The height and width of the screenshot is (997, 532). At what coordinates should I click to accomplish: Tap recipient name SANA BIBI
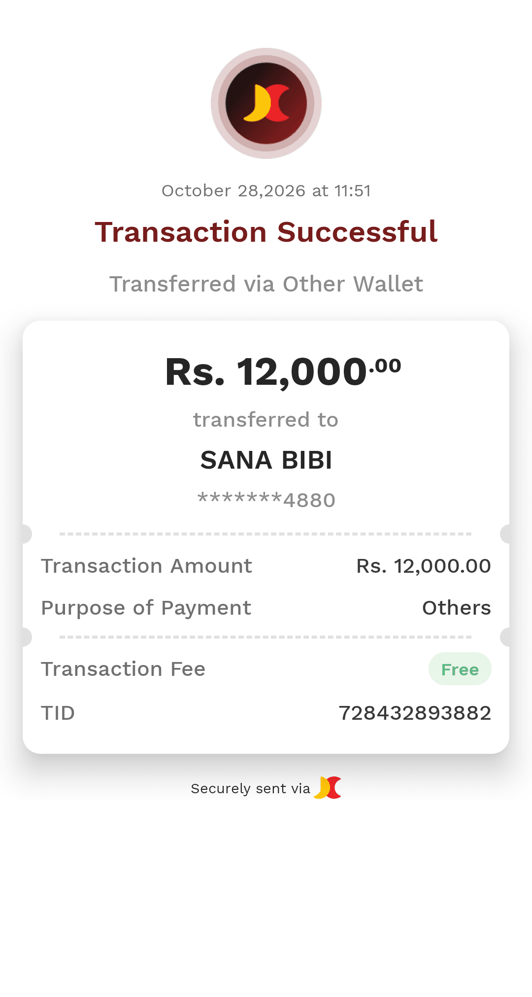(266, 460)
